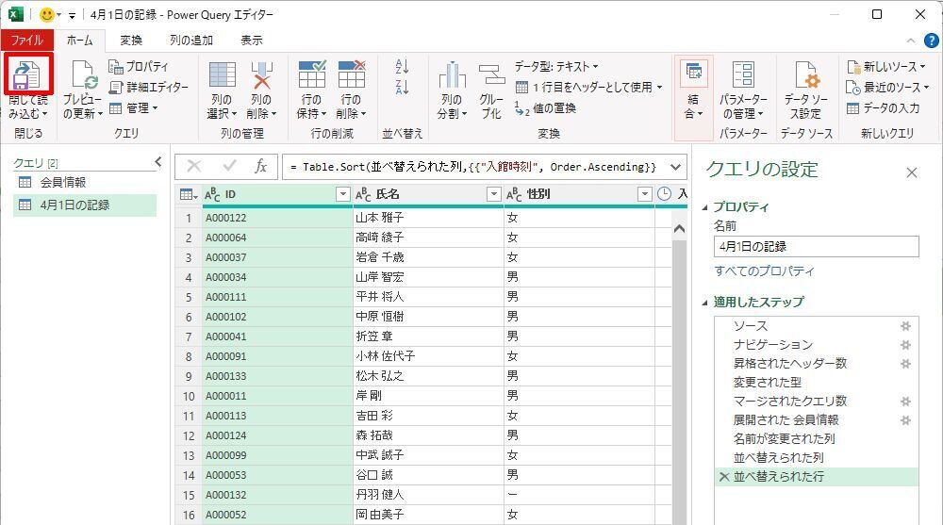Viewport: 943px width, 525px height.
Task: Open settings gear for マージされたクエリ数 step
Action: [x=905, y=402]
